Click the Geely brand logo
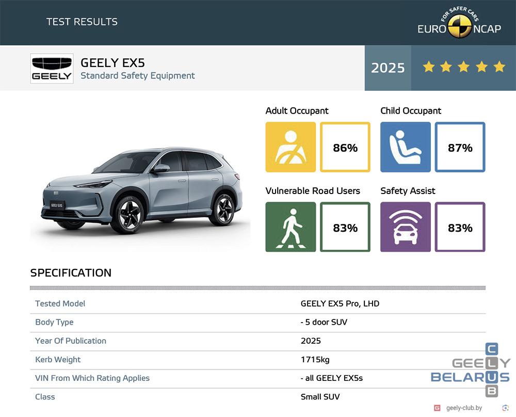 [x=52, y=68]
